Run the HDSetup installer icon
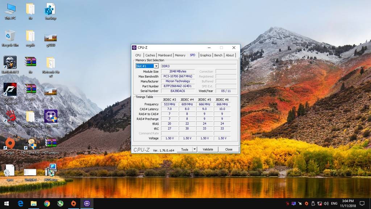Image resolution: width=371 pixels, height=209 pixels. pos(50,172)
